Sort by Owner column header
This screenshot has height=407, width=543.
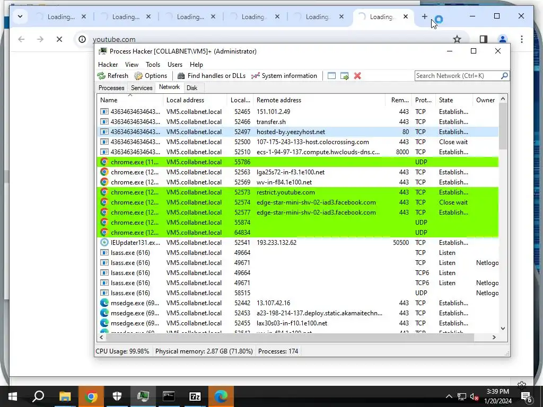coord(485,100)
